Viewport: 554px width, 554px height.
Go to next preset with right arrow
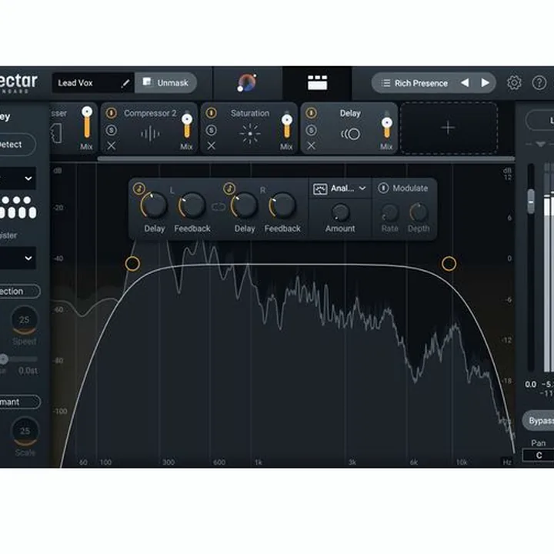pyautogui.click(x=486, y=82)
